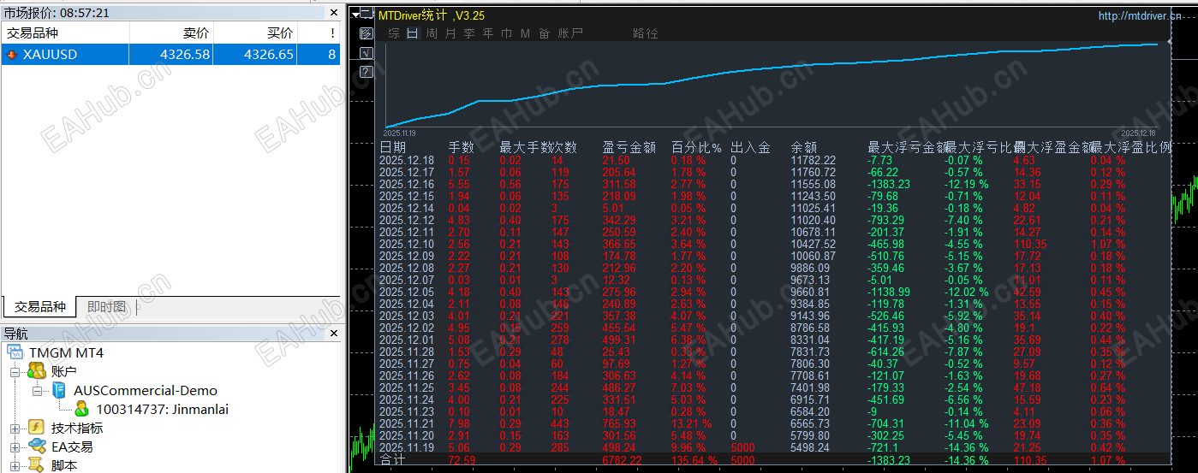Expand the 技术指标 tree node
This screenshot has height=473, width=1198.
click(x=15, y=429)
